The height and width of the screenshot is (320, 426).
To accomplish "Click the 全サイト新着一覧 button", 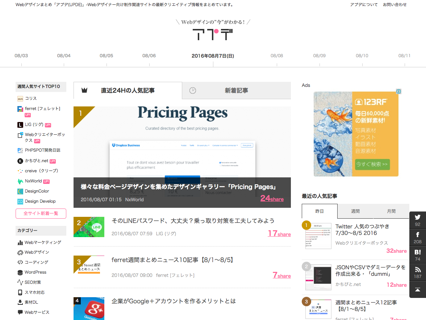I will tap(41, 214).
